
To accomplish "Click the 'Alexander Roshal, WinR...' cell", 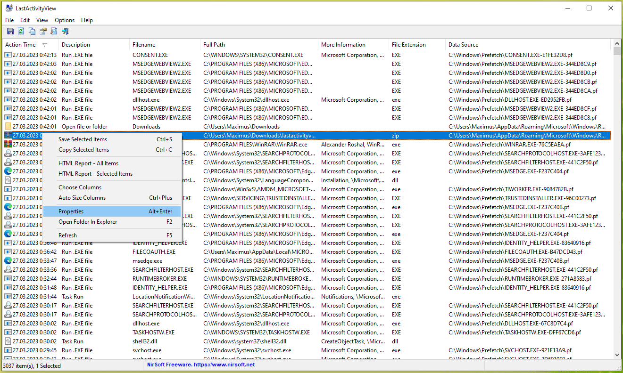I will click(352, 145).
